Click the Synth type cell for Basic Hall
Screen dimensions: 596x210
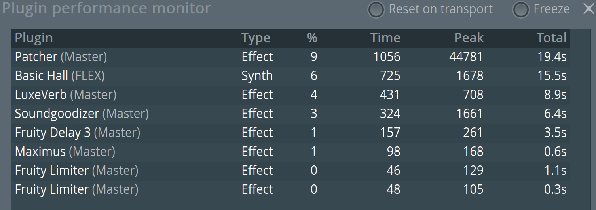pyautogui.click(x=257, y=76)
